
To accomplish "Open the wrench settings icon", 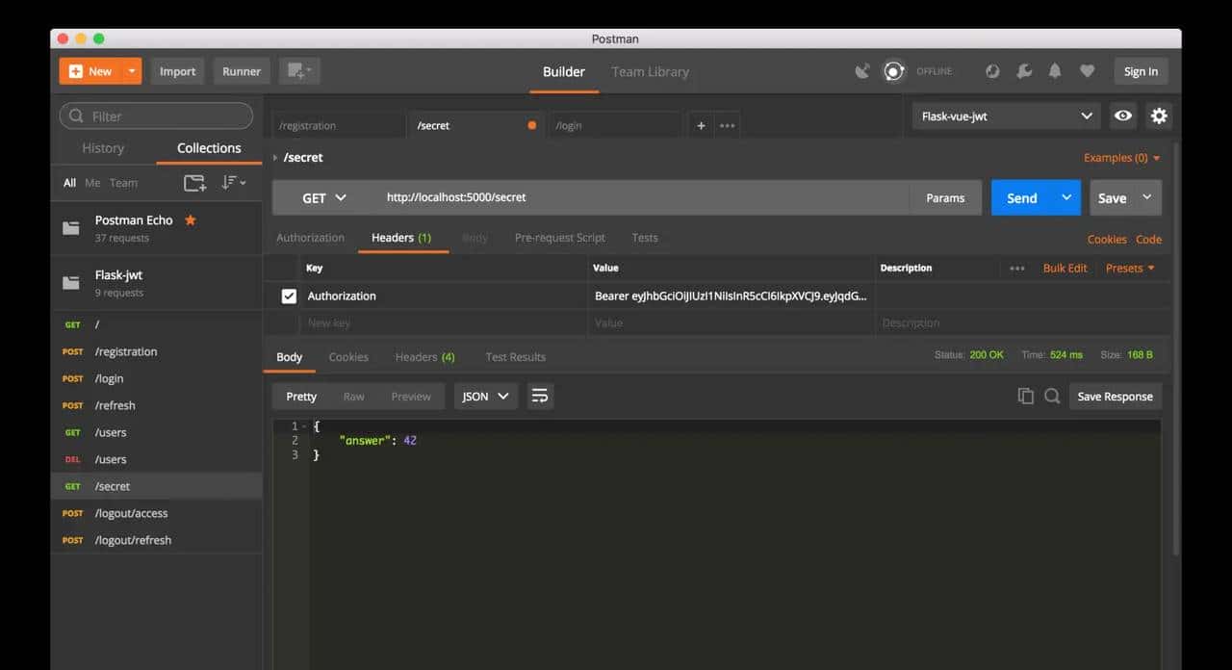I will click(x=1024, y=71).
